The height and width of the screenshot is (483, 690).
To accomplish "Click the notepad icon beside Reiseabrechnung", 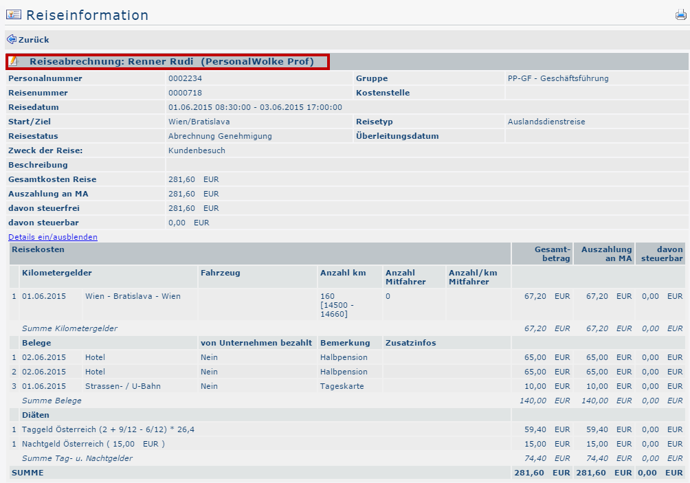I will [x=14, y=62].
